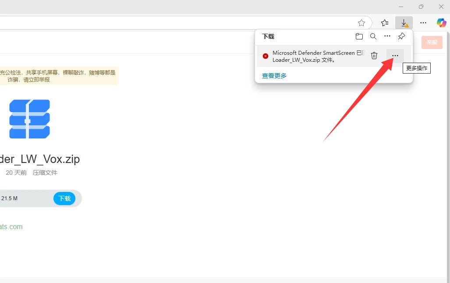
Task: Open the downloads folder icon in panel
Action: 359,36
